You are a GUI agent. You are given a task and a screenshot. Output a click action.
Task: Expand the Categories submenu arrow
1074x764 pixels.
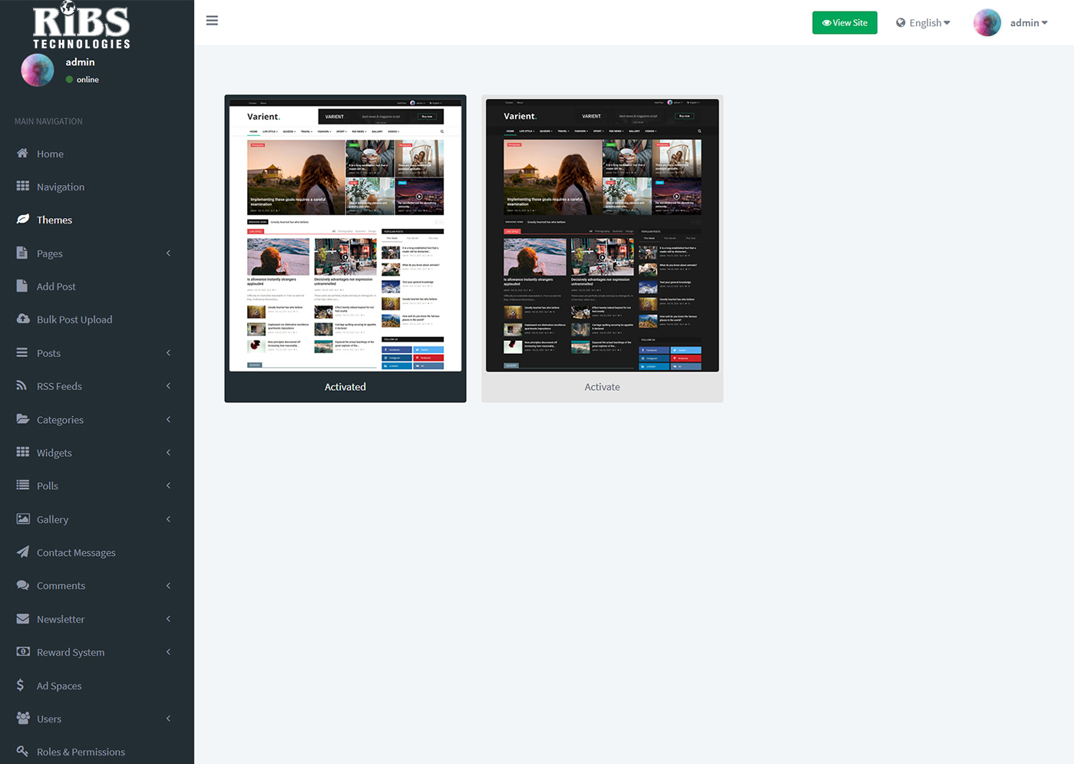pyautogui.click(x=168, y=420)
